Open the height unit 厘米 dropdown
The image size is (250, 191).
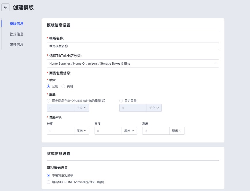177,131
